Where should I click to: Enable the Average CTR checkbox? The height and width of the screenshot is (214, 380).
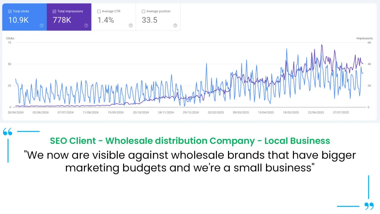coord(99,11)
